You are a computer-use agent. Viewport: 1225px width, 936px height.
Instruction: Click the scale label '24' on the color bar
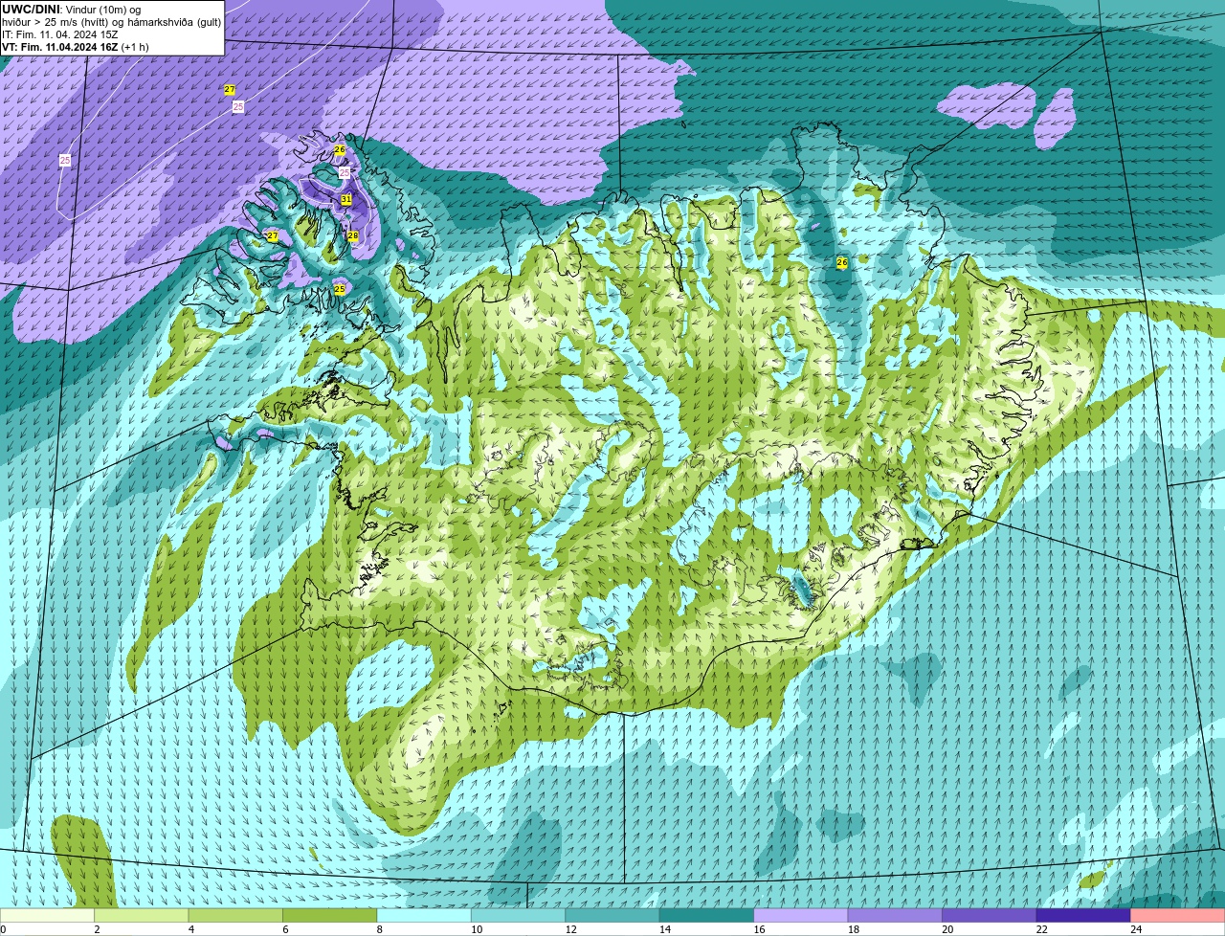(1135, 929)
